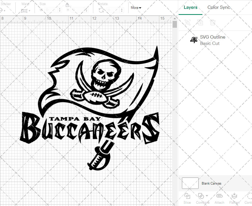Image resolution: width=252 pixels, height=206 pixels.
Task: Open the Sticker dropdown
Action: [3, 11]
